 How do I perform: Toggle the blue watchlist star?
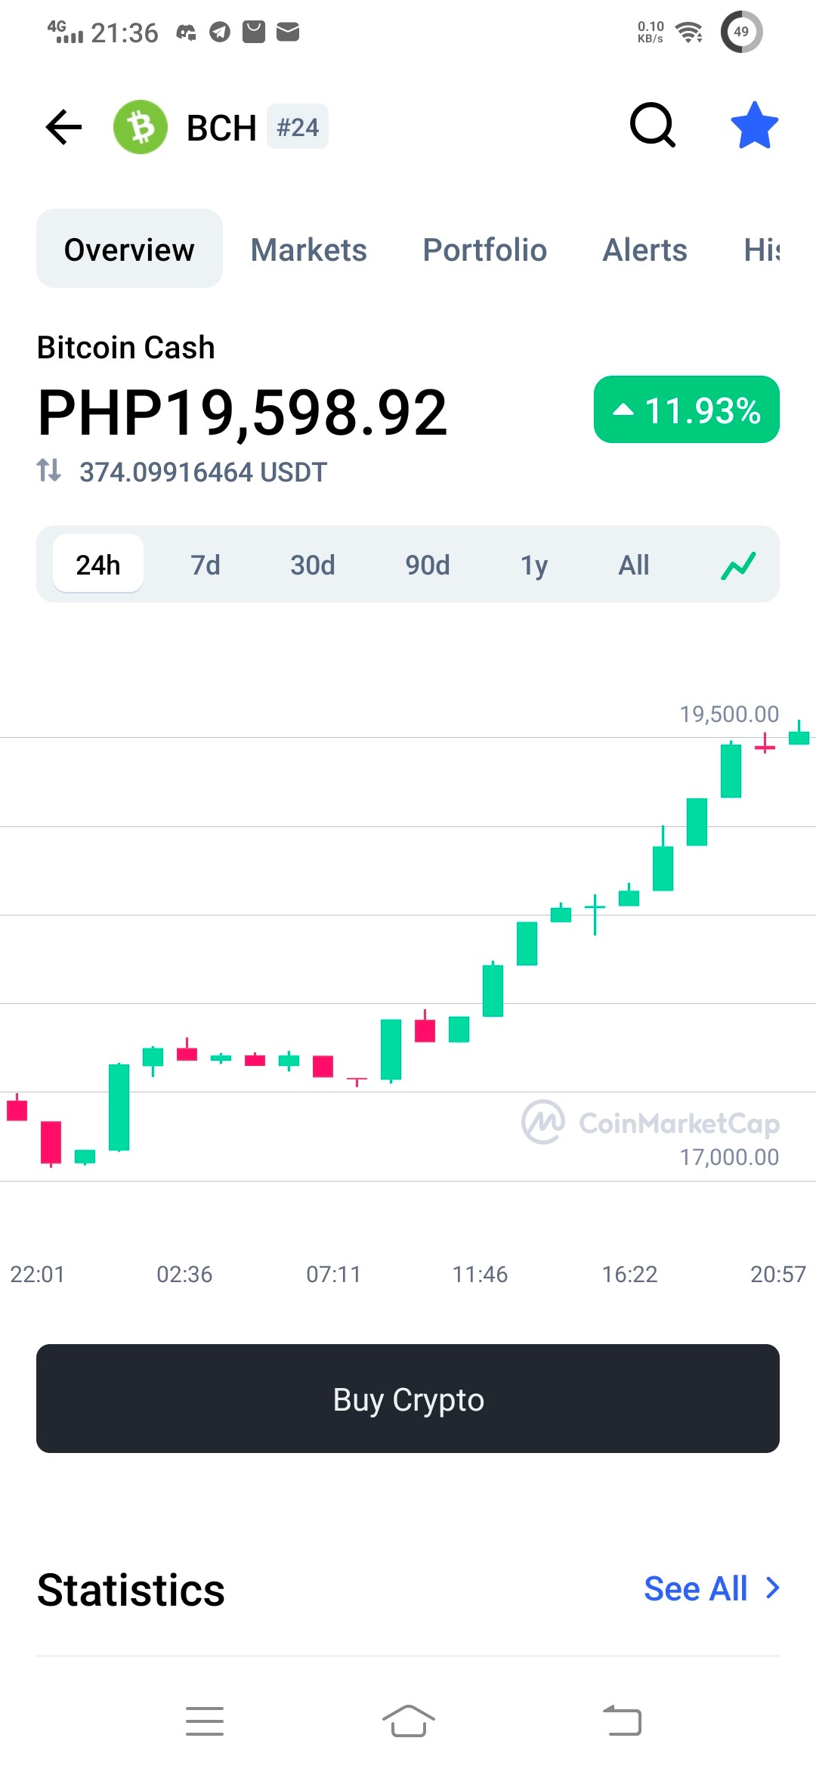pos(754,125)
